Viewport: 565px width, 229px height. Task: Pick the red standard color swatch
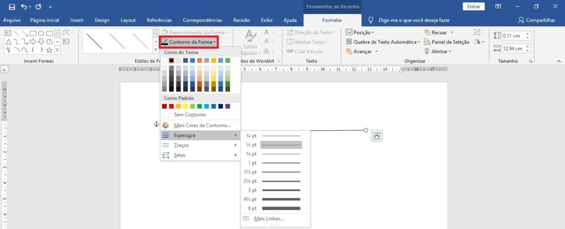point(172,106)
